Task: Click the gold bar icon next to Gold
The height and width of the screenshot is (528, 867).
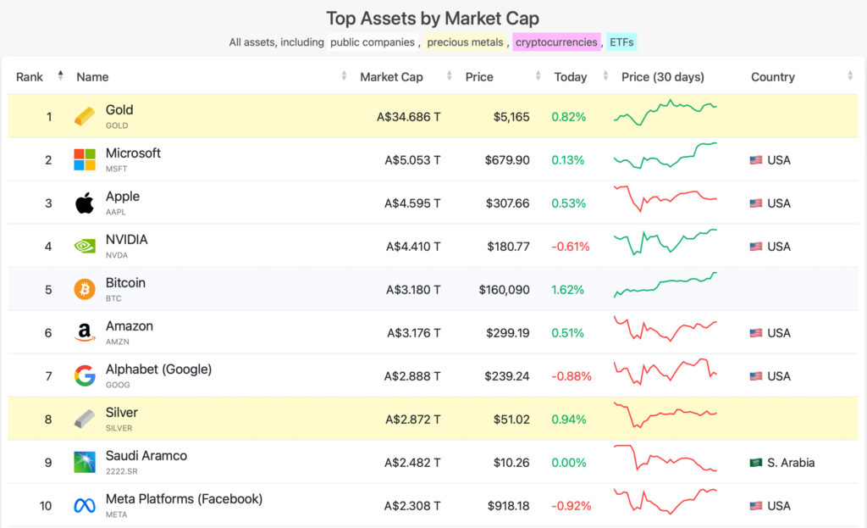Action: click(83, 114)
